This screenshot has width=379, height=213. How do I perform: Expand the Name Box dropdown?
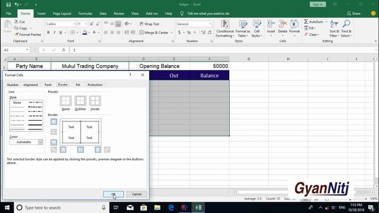(x=27, y=50)
